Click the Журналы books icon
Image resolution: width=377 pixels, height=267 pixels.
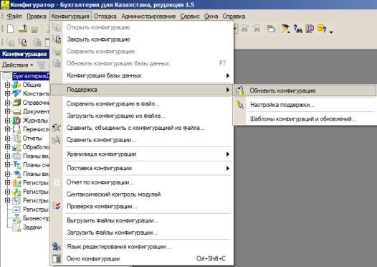[x=16, y=121]
